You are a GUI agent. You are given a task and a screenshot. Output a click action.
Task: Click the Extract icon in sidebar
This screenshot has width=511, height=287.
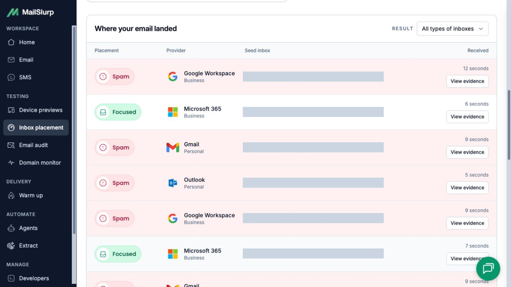pyautogui.click(x=11, y=246)
